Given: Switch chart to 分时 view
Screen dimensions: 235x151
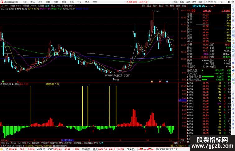Looking at the screenshot, I should click(7, 6).
